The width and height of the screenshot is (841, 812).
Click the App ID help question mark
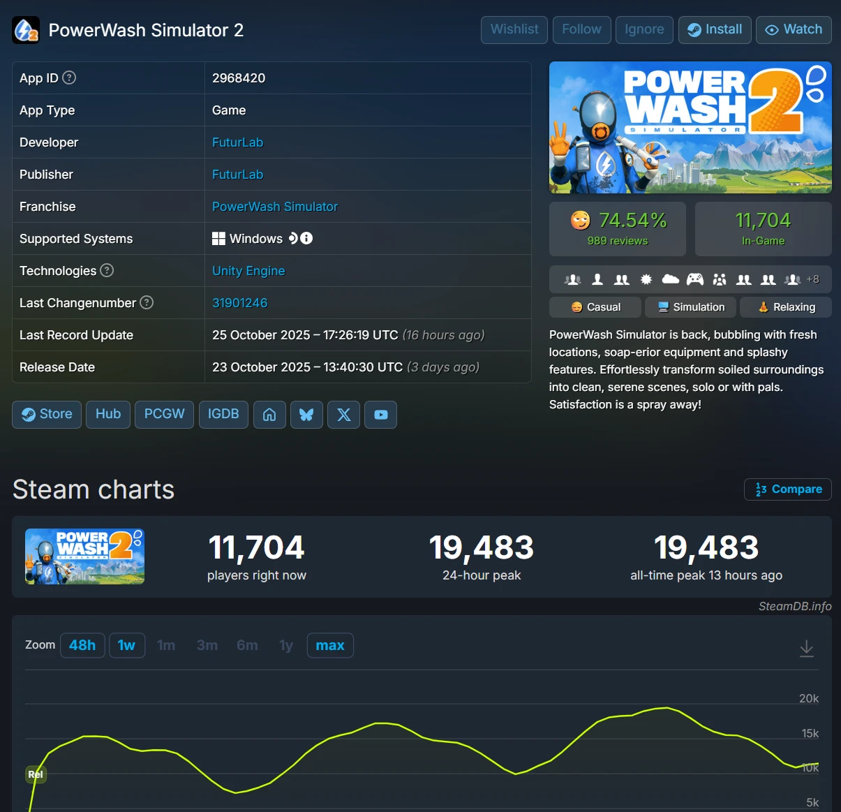pyautogui.click(x=69, y=77)
